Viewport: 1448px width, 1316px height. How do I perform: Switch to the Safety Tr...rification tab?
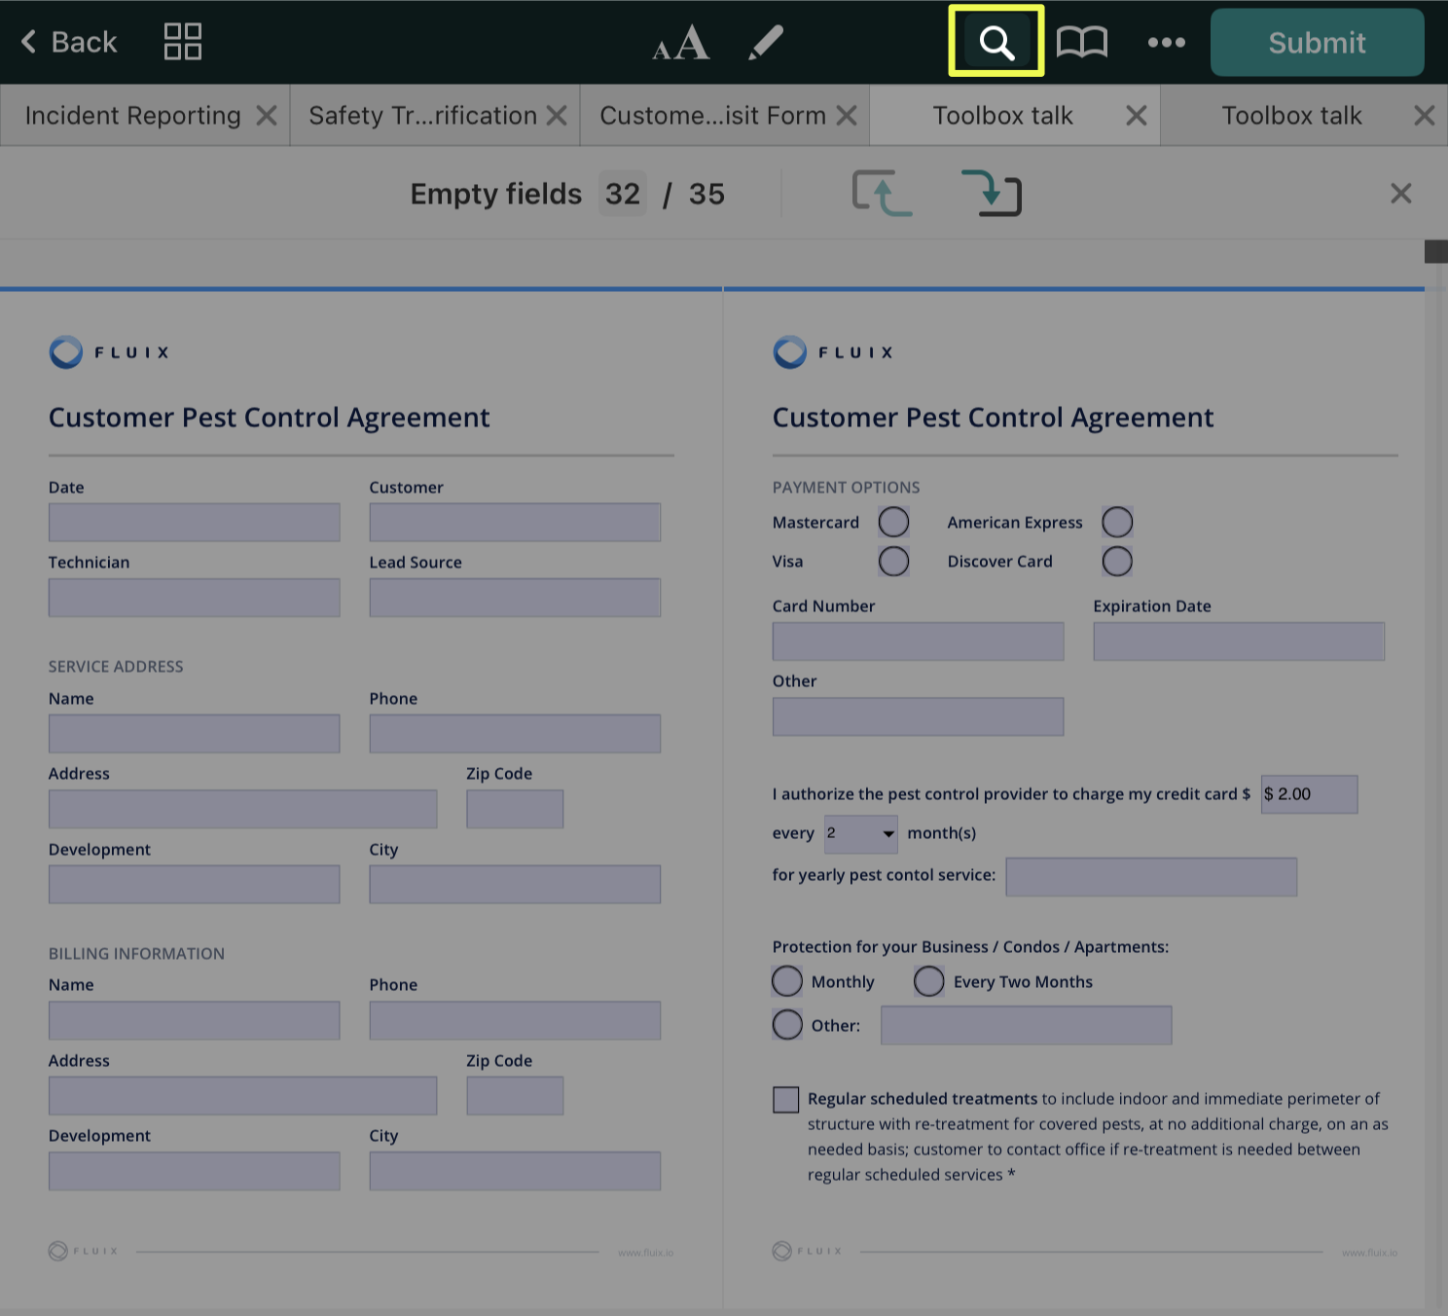click(422, 116)
